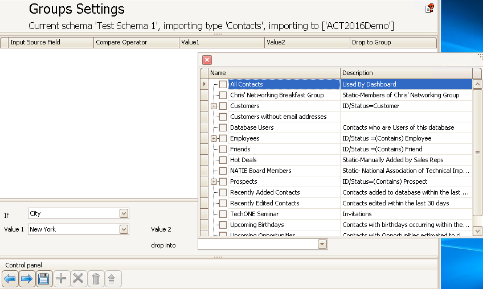This screenshot has height=289, width=483.
Task: Click the blue back arrow in Control panel
Action: (x=10, y=279)
